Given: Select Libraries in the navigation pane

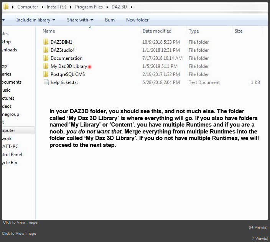Looking at the screenshot, I should click(x=7, y=74).
